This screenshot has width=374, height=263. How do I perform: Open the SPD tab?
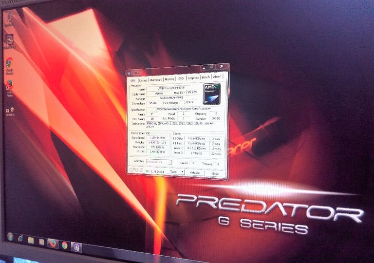pos(181,78)
